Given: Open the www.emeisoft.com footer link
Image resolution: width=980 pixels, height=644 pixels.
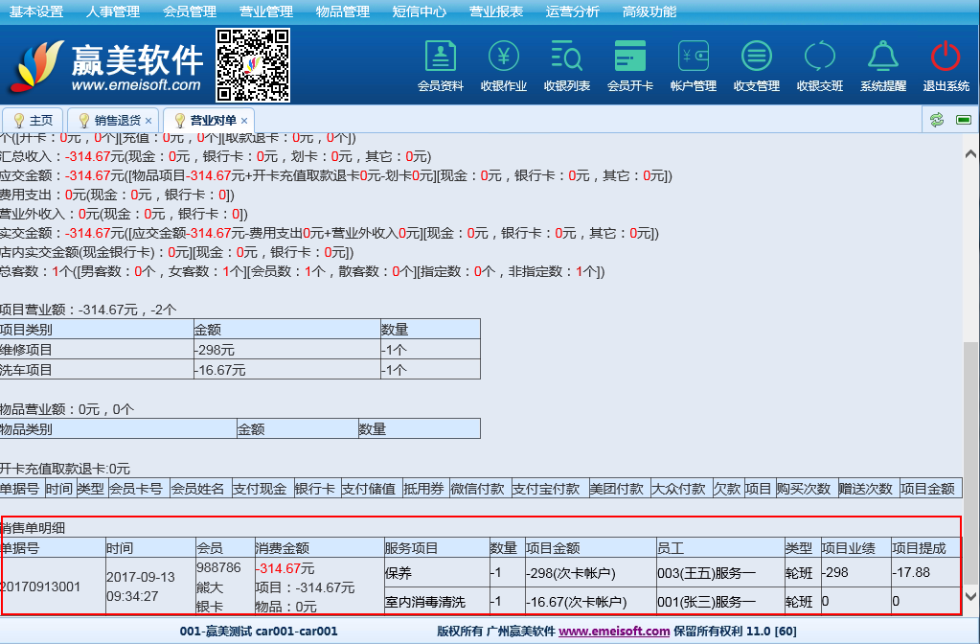Looking at the screenshot, I should tap(614, 632).
